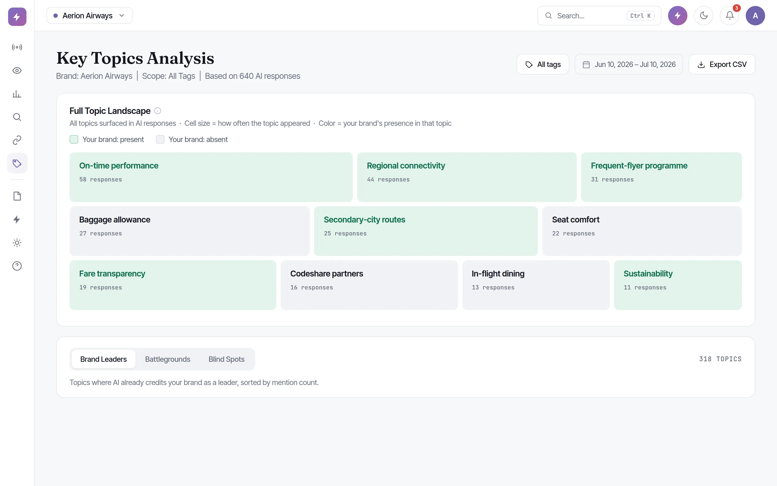Open the user avatar A menu
This screenshot has height=486, width=777.
pos(755,15)
